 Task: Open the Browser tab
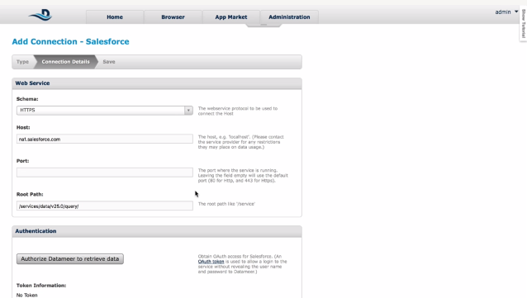tap(173, 17)
